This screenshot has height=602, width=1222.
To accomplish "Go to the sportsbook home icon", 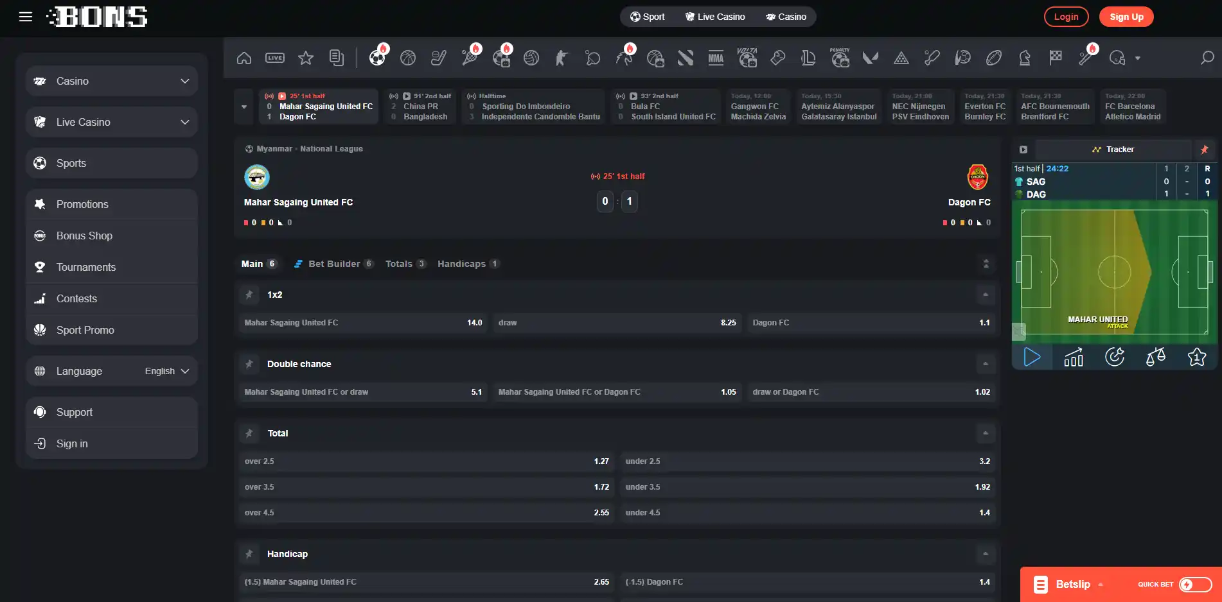I will pos(244,58).
